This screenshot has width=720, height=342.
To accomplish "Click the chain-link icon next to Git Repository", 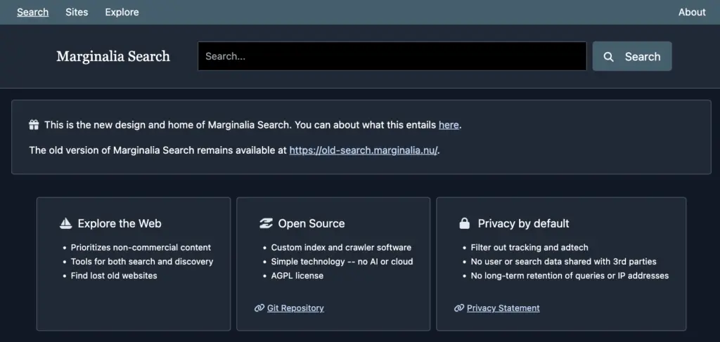I will pos(259,308).
